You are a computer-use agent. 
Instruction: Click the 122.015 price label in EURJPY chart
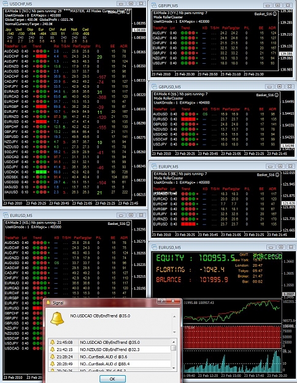click(289, 173)
